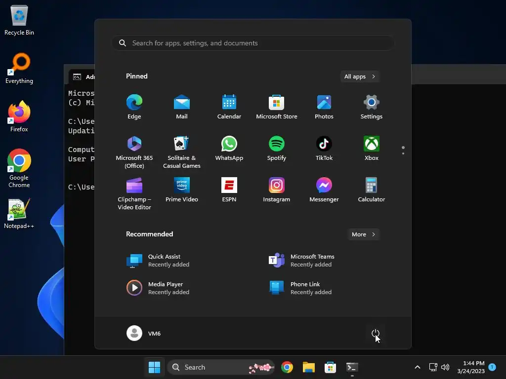Launch Prime Video app
506x379 pixels.
click(x=182, y=190)
